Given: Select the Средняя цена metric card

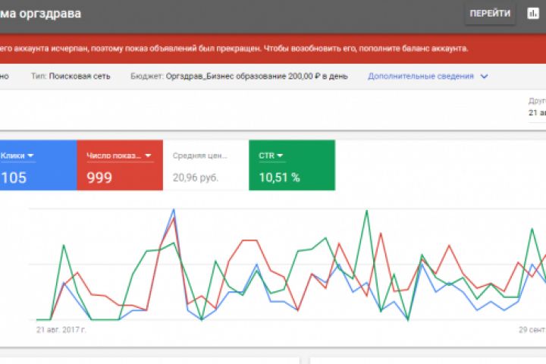Looking at the screenshot, I should click(x=206, y=165).
